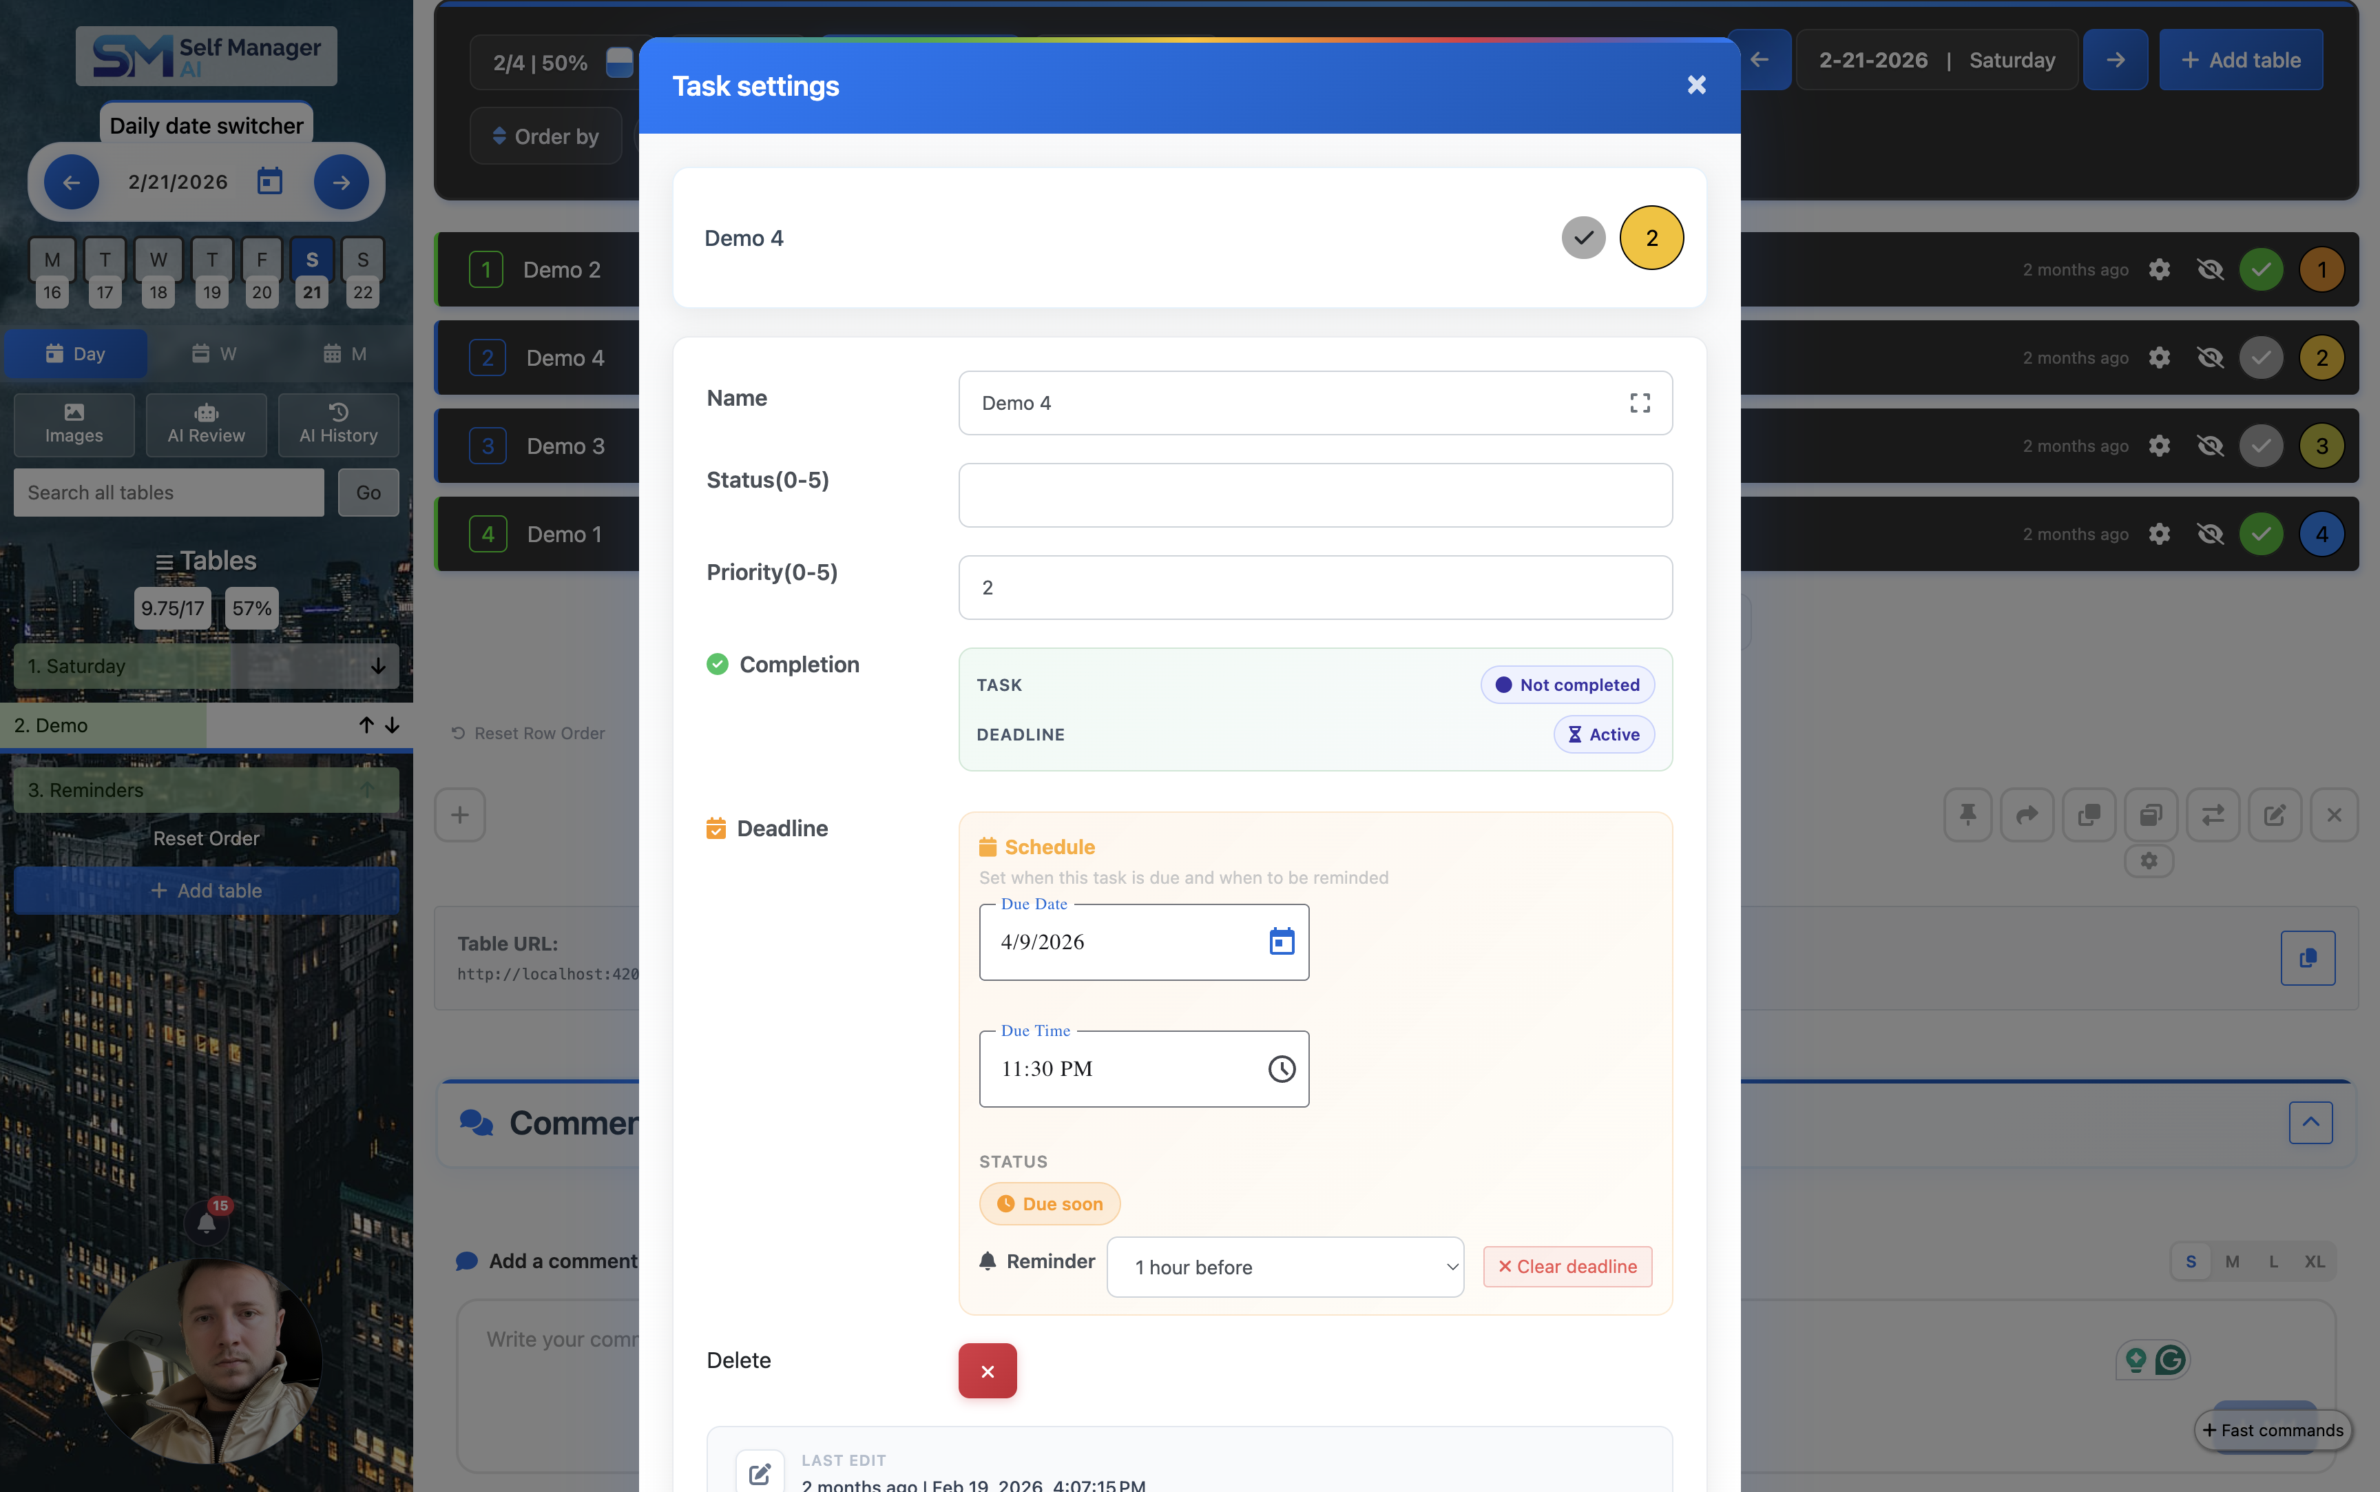
Task: Close the Task settings dialog
Action: tap(1696, 85)
